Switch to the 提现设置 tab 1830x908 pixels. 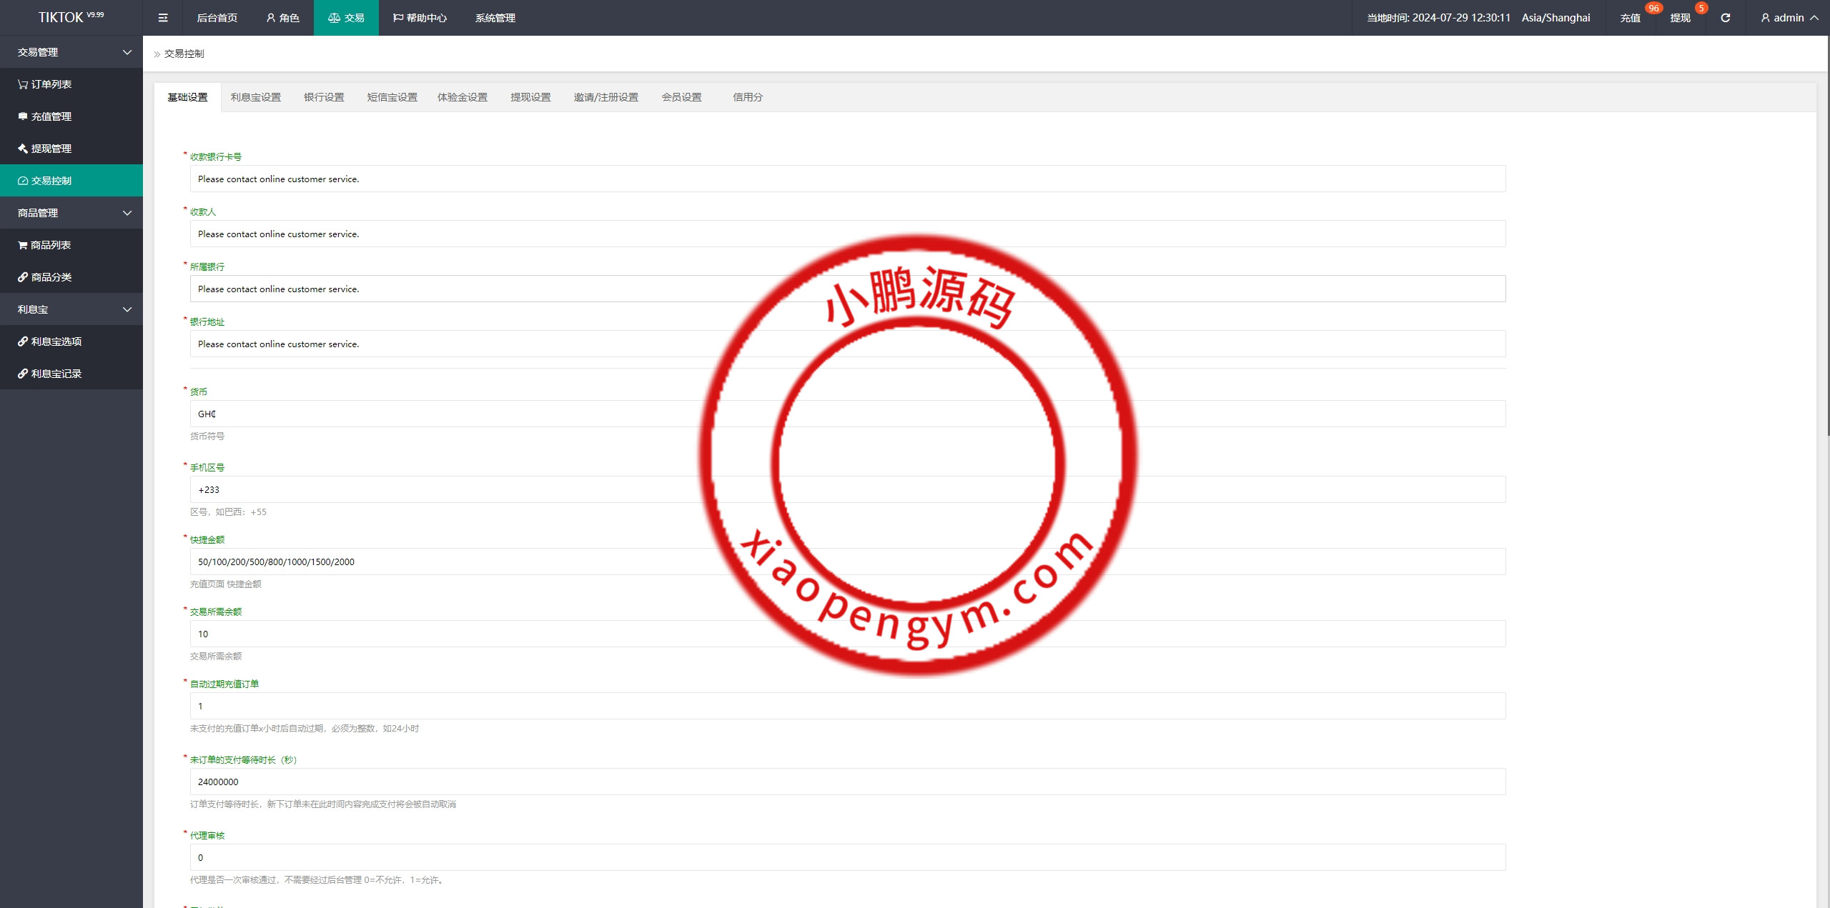point(530,97)
